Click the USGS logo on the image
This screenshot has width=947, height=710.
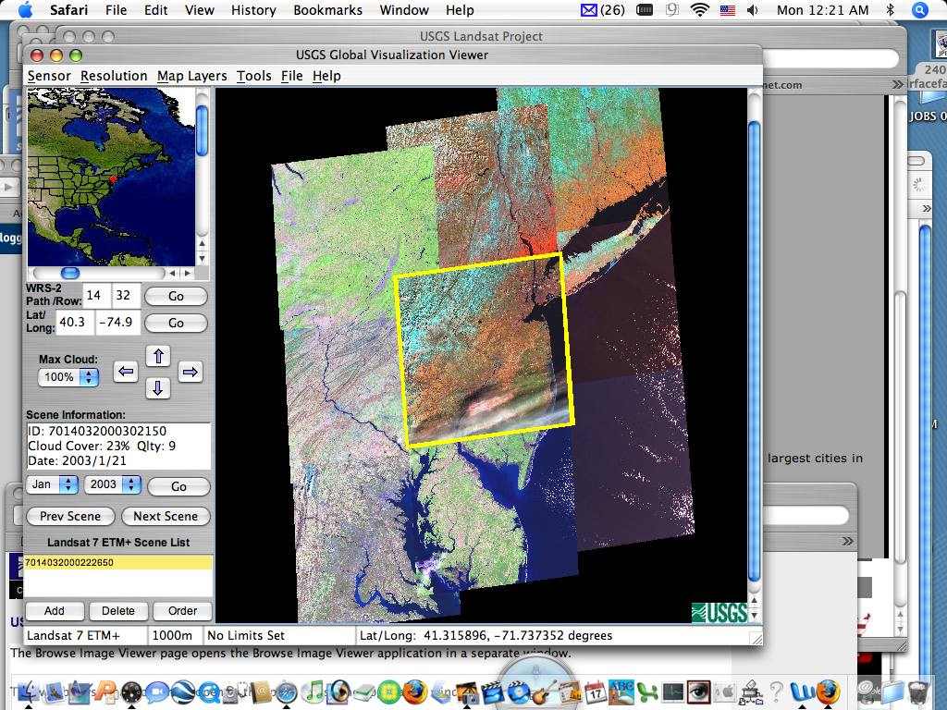(x=719, y=612)
